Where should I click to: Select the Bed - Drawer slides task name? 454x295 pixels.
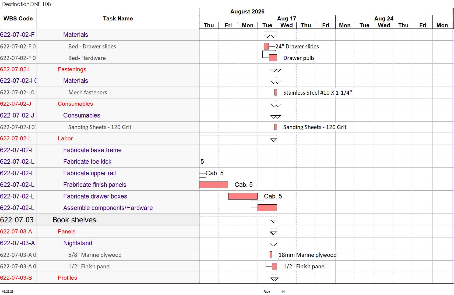92,47
